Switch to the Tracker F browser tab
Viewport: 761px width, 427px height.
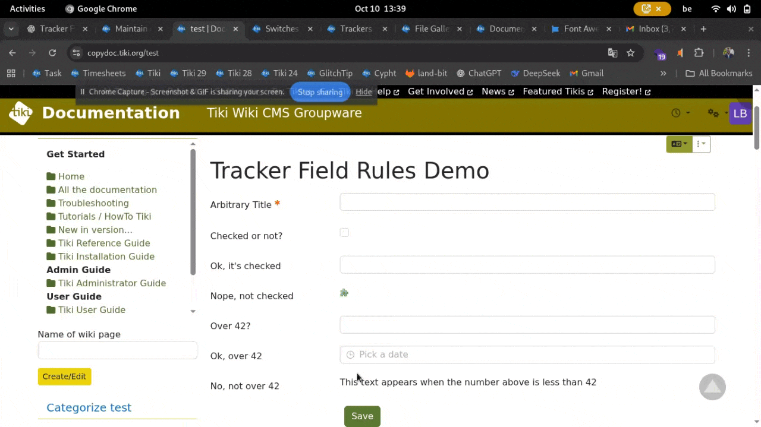coord(57,29)
